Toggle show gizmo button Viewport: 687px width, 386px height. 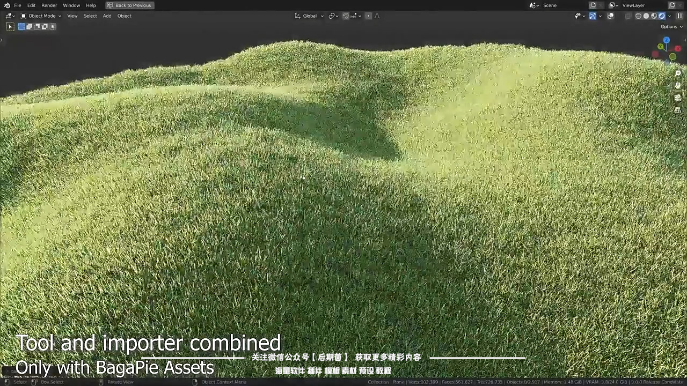coord(593,16)
